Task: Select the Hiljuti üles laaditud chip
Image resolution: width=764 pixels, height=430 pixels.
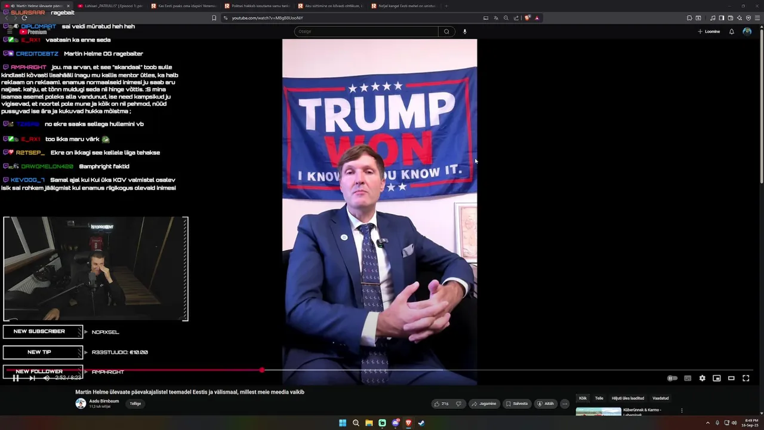Action: (x=628, y=398)
